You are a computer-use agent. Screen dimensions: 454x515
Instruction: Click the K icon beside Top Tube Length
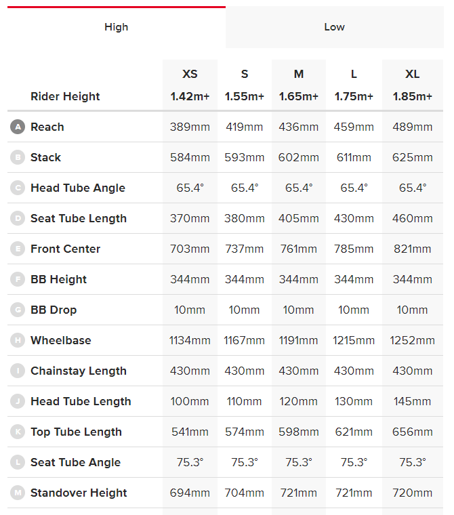[x=17, y=432]
